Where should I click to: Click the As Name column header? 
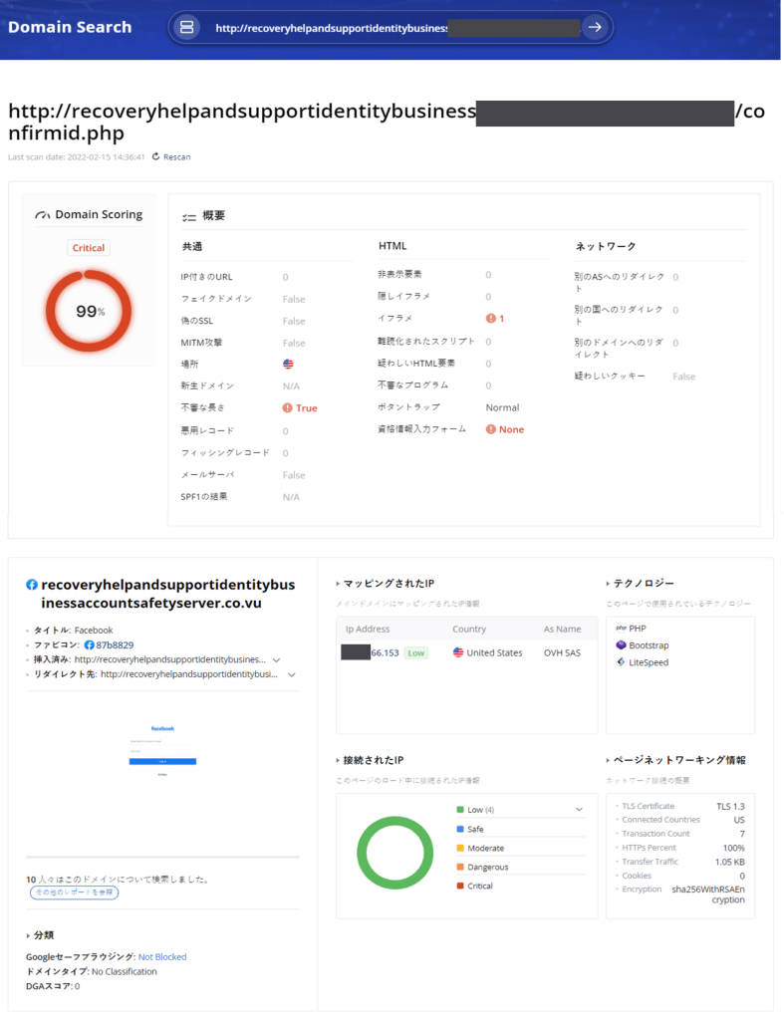(x=562, y=630)
